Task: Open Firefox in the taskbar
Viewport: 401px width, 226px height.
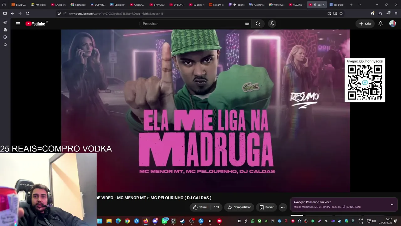Action: pyautogui.click(x=146, y=221)
